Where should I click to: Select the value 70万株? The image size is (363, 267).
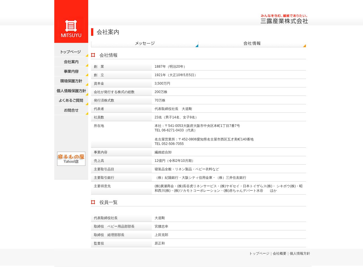point(160,100)
